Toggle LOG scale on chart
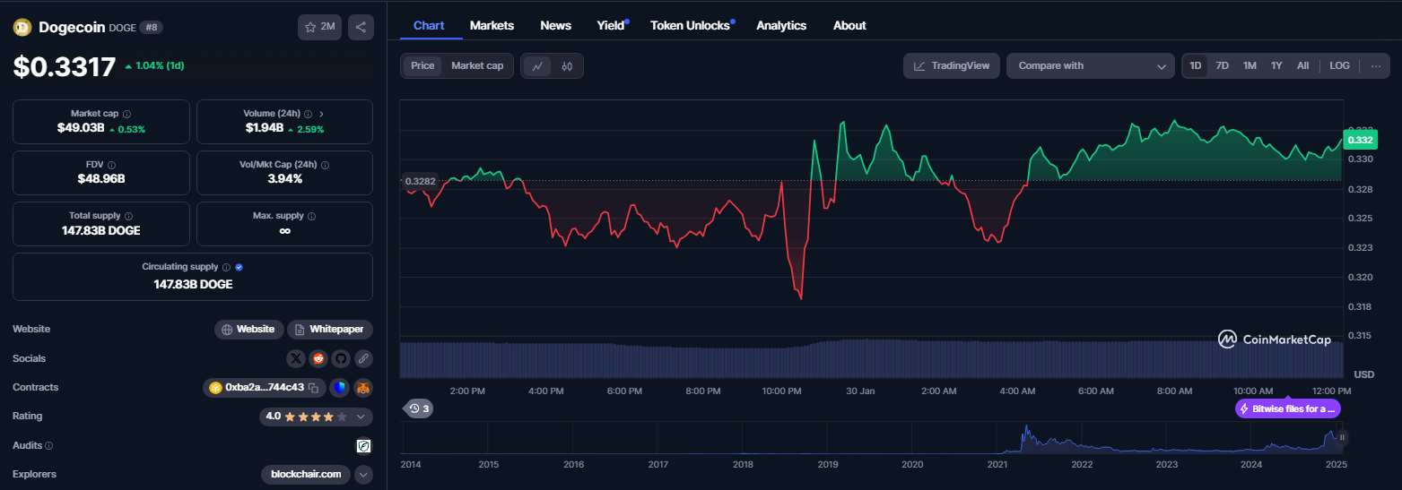 [x=1339, y=65]
